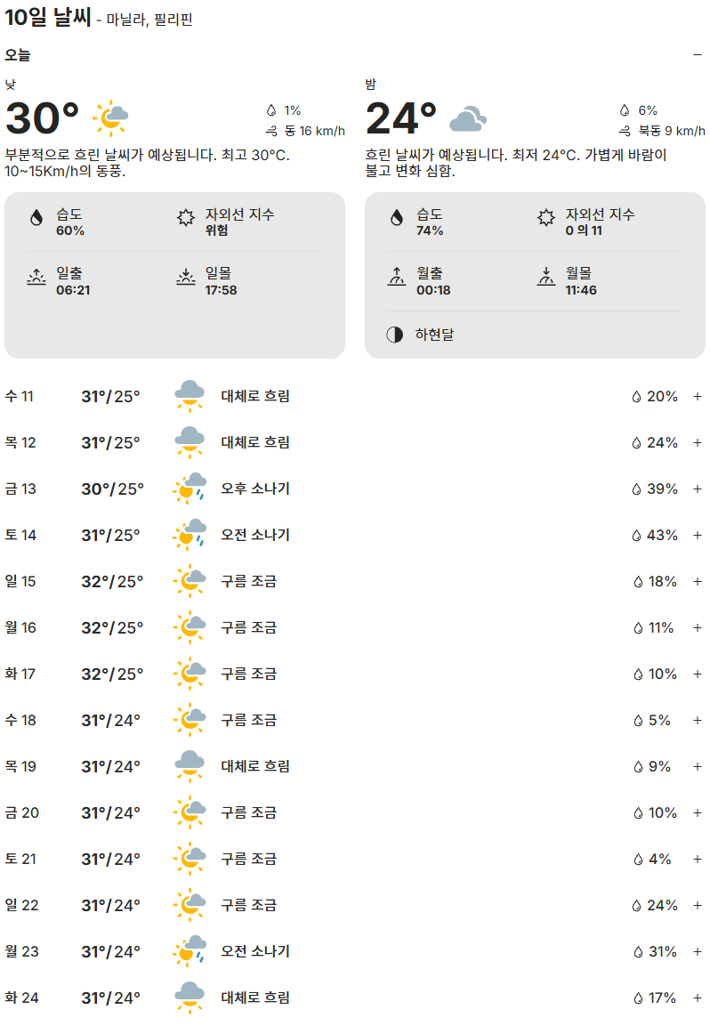This screenshot has width=710, height=1034.
Task: Click the 일몰 sunset icon
Action: [x=185, y=278]
